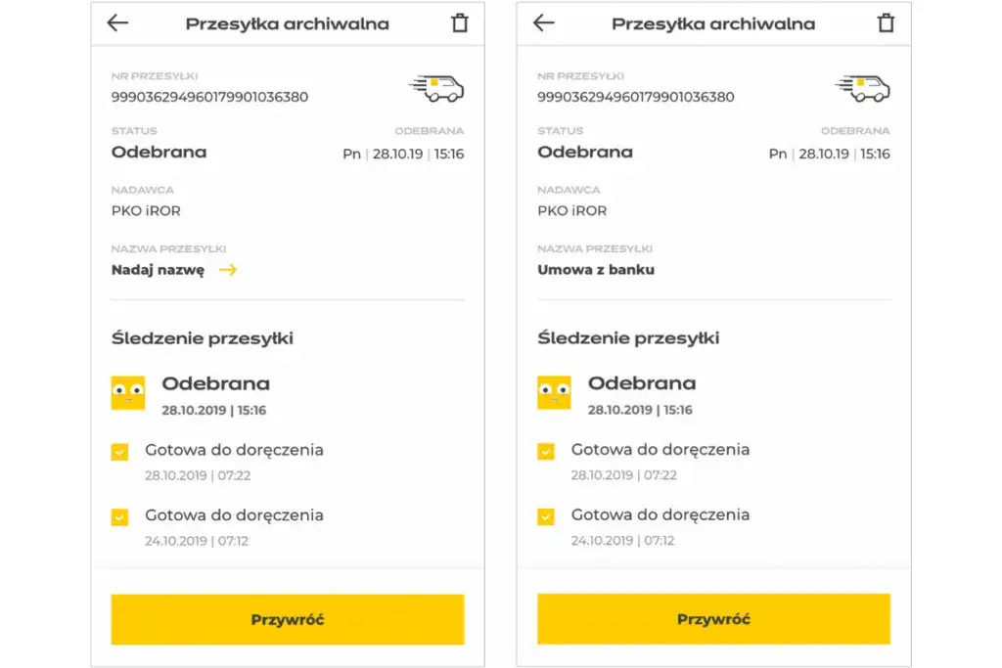Select the Przesyłka archiwalna title tab
This screenshot has width=1002, height=668.
pos(289,22)
